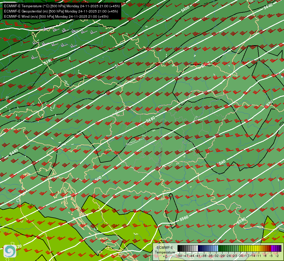Screen dimensions: 284x261
Task: Select the ECMWF-E Wind 500 hPa title line
Action: coord(56,17)
